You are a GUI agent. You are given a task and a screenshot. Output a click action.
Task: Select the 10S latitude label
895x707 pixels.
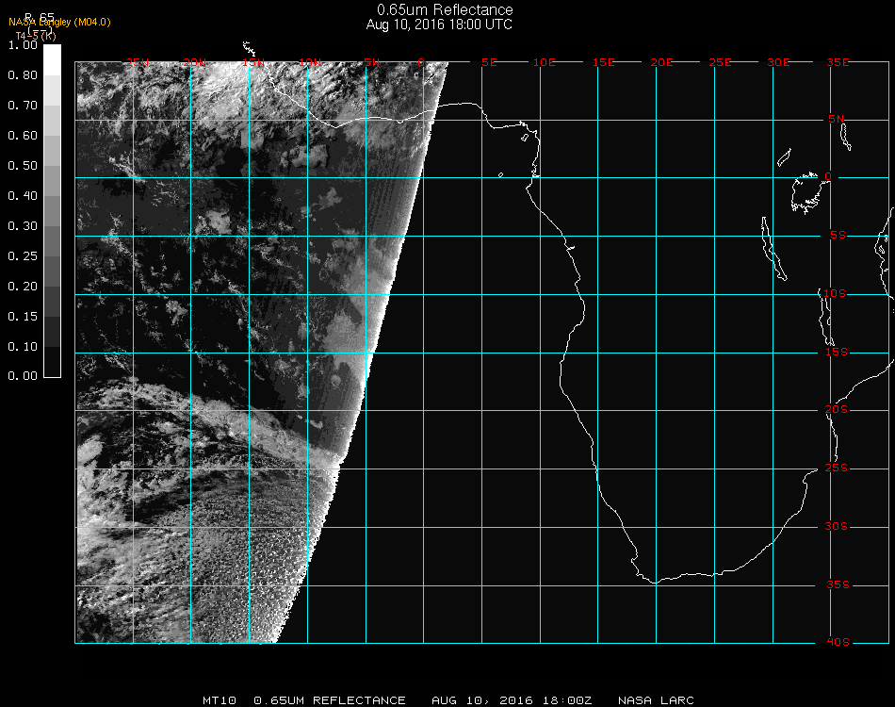[835, 293]
